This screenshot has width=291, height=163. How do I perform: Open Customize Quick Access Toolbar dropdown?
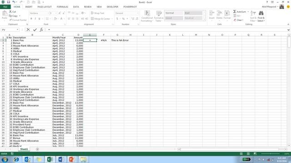tap(43, 2)
